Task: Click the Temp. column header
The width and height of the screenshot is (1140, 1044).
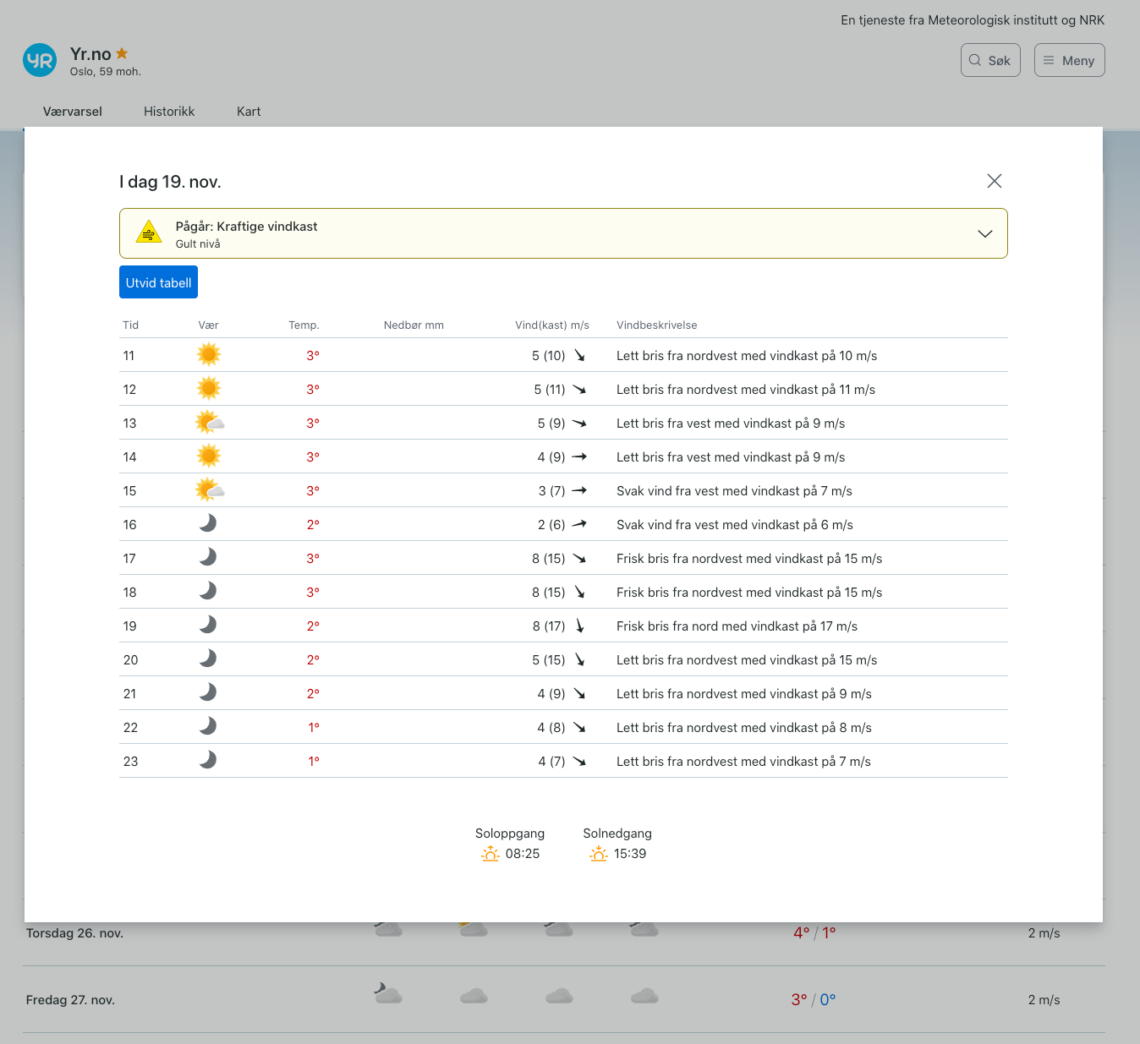Action: pyautogui.click(x=304, y=325)
